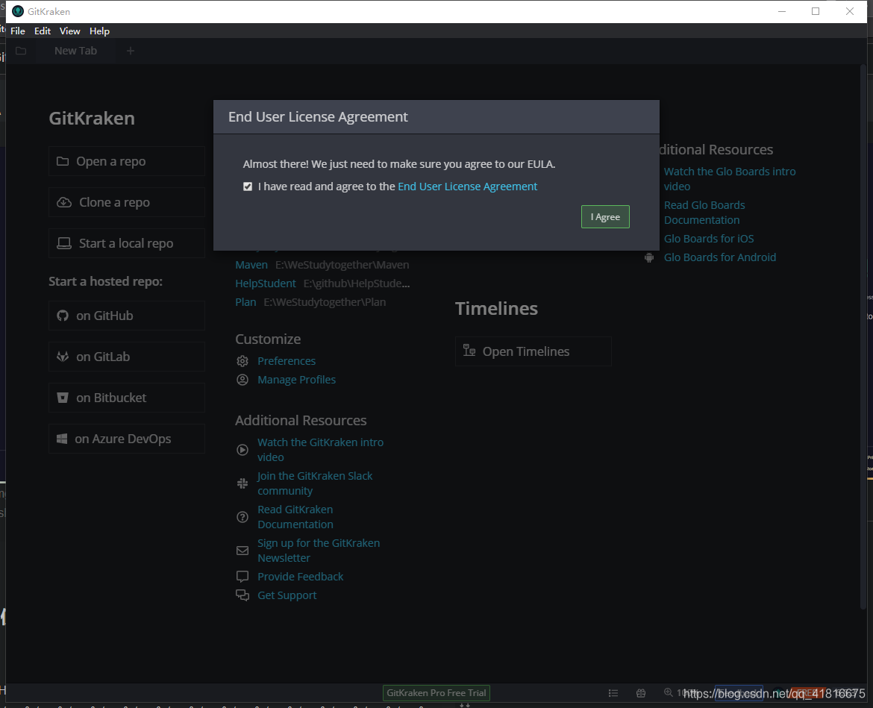Start a hosted repo on Azure DevOps
The width and height of the screenshot is (873, 708).
click(x=127, y=439)
